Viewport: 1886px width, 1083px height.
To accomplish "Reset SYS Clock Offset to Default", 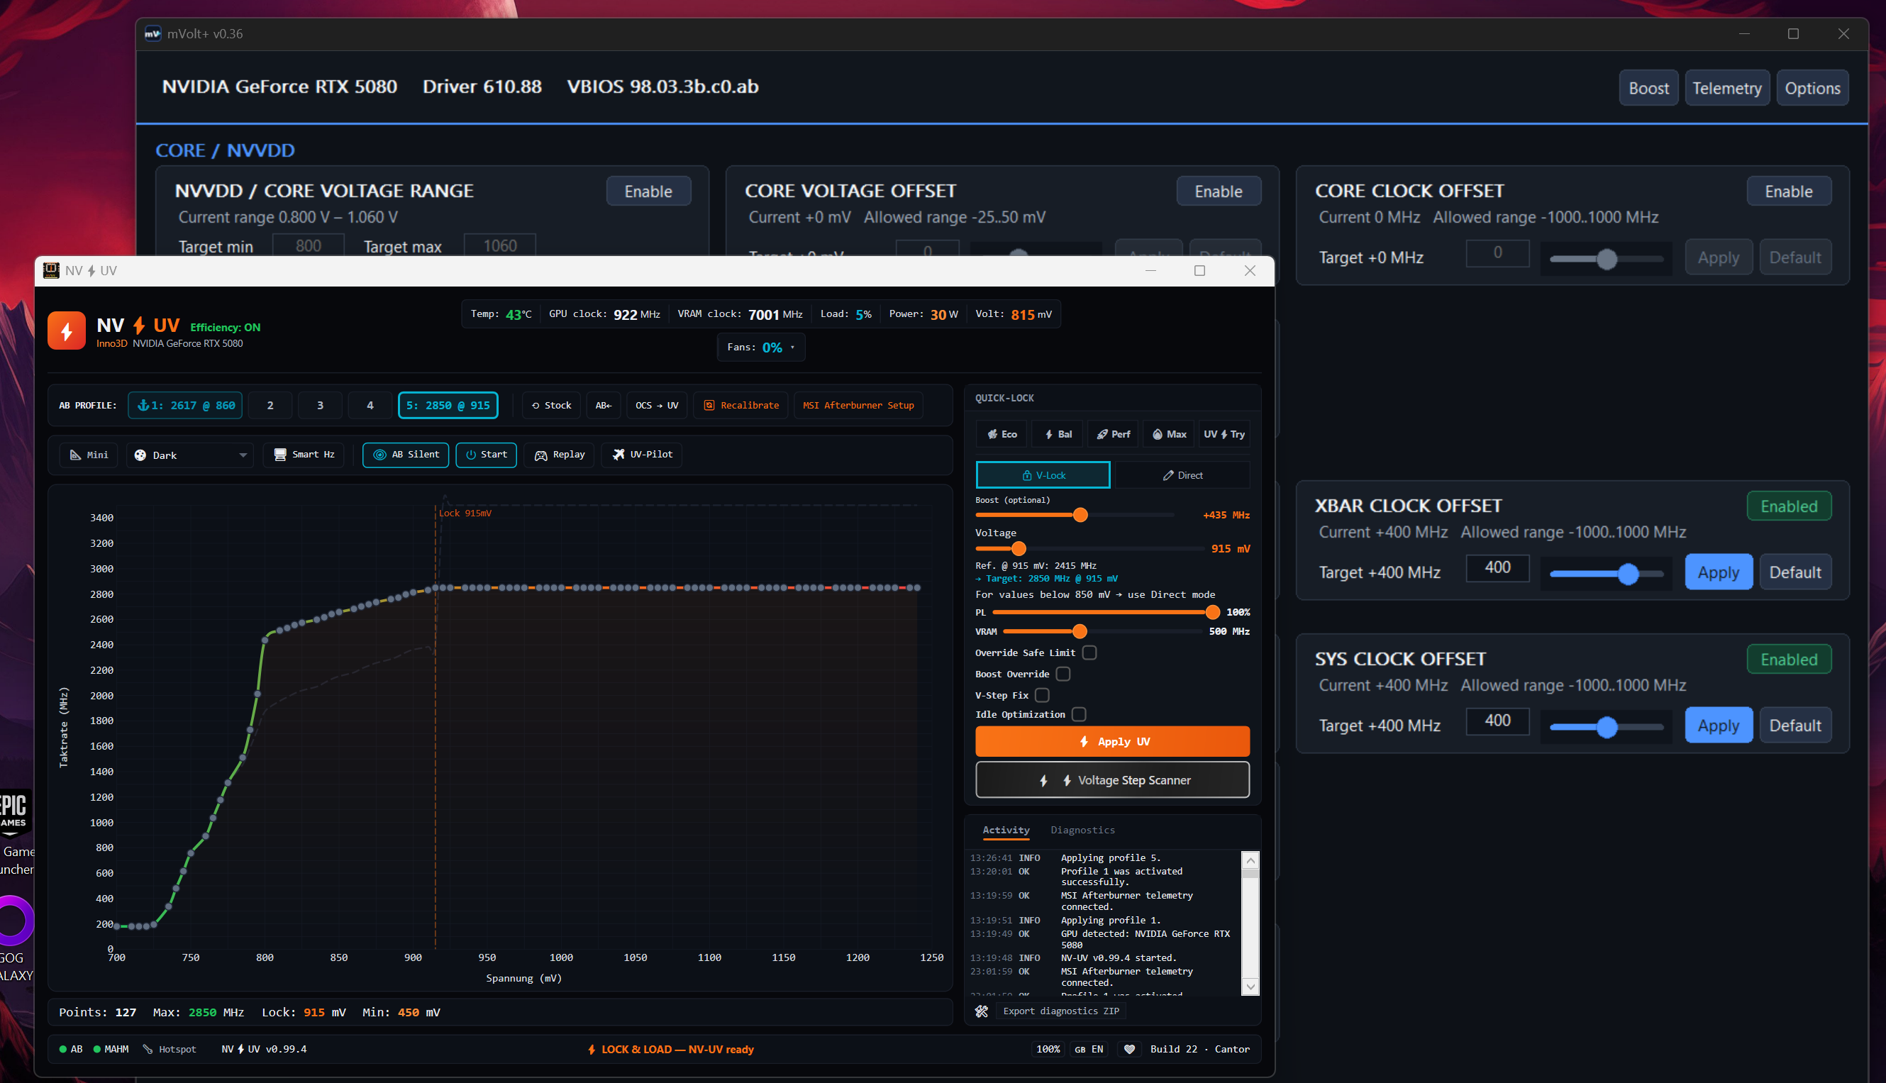I will (1795, 726).
